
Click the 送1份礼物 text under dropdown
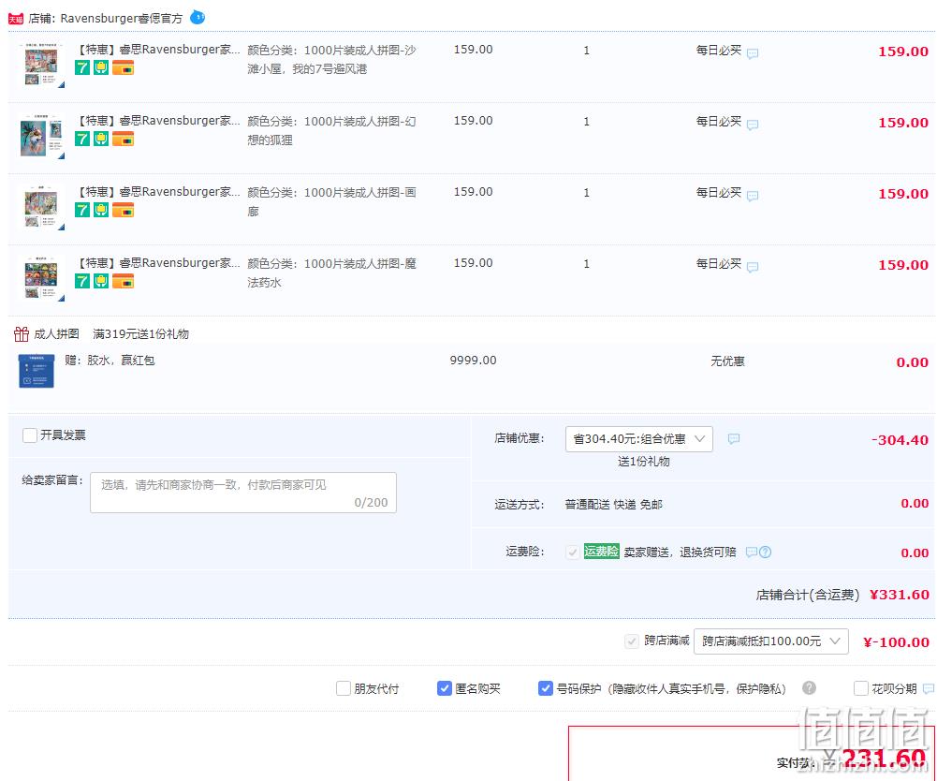[644, 462]
